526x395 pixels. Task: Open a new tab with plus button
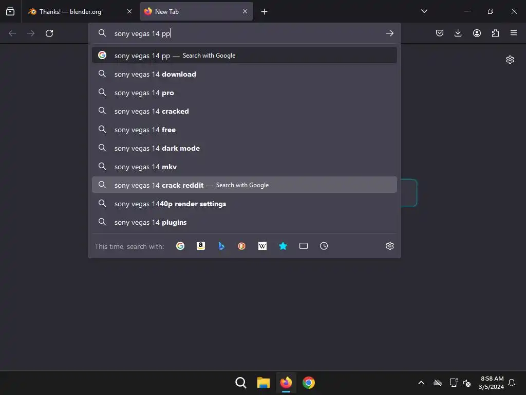pyautogui.click(x=265, y=12)
